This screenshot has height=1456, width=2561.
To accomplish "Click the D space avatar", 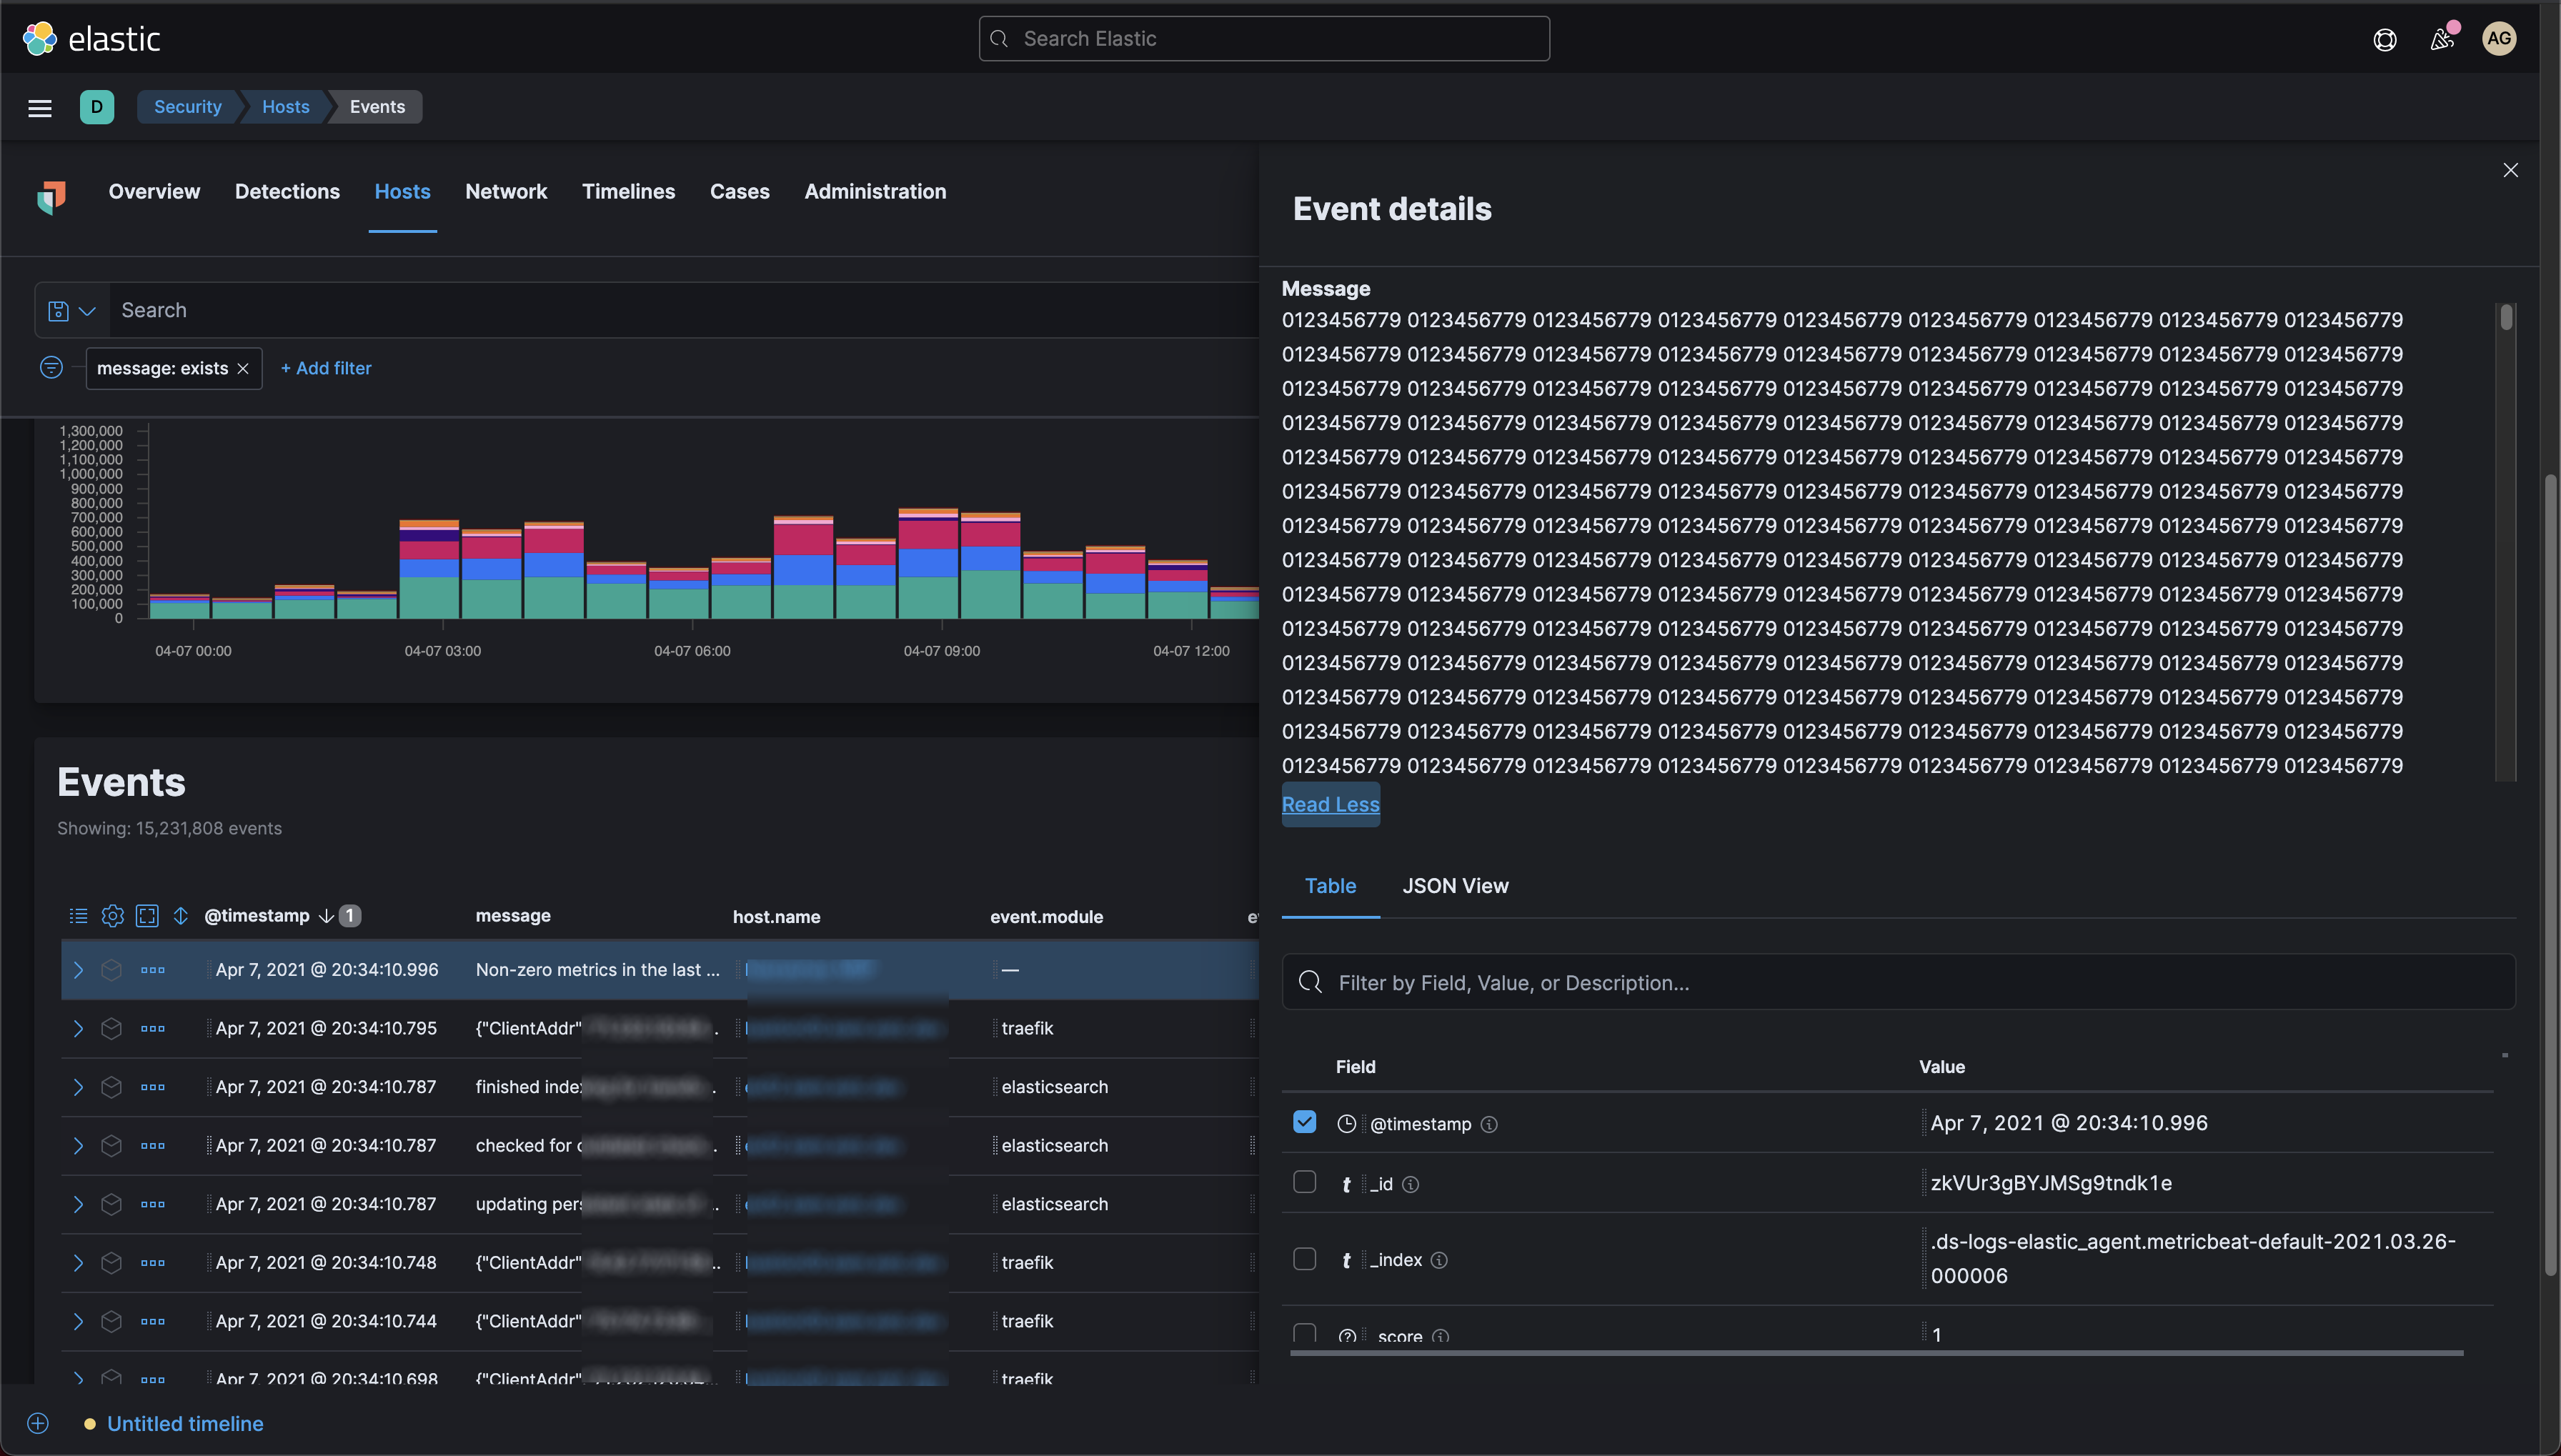I will [97, 107].
